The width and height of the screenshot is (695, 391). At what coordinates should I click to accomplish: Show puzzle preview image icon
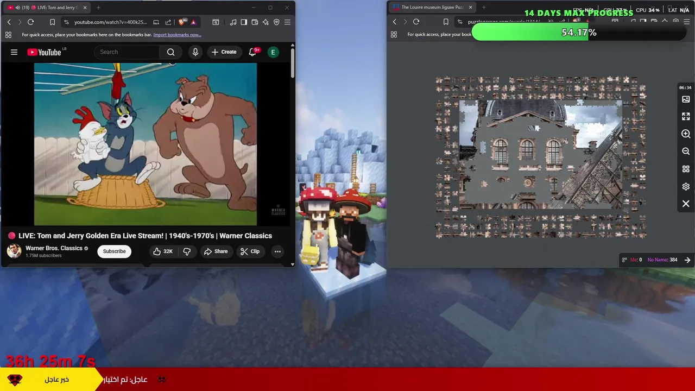point(686,99)
